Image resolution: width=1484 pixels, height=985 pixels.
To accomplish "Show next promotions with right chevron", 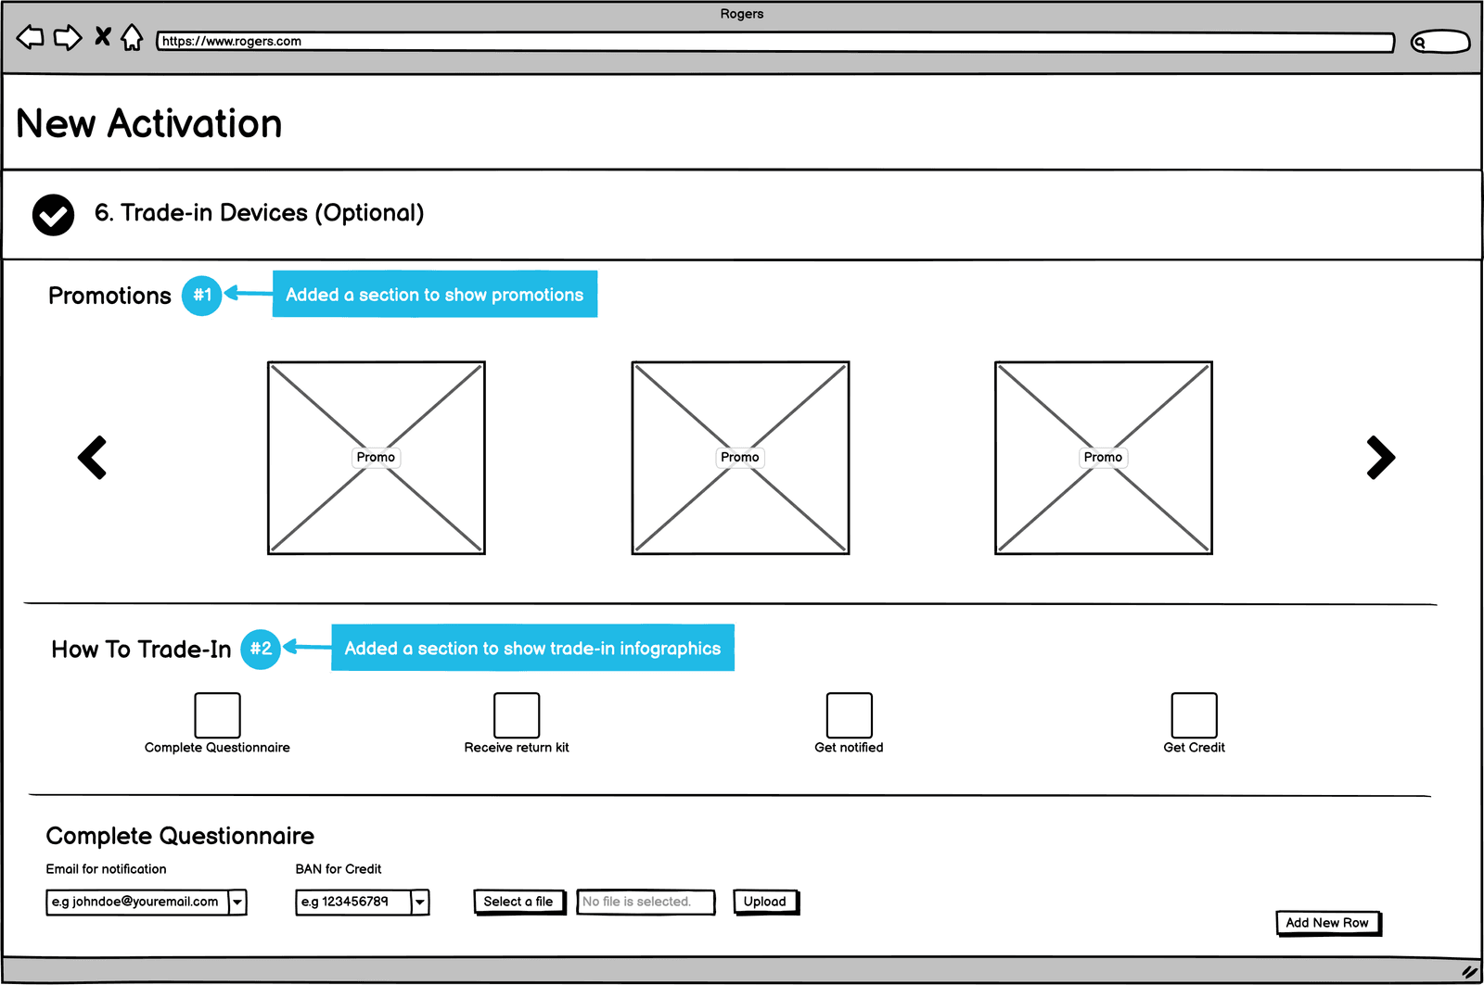I will [x=1381, y=457].
